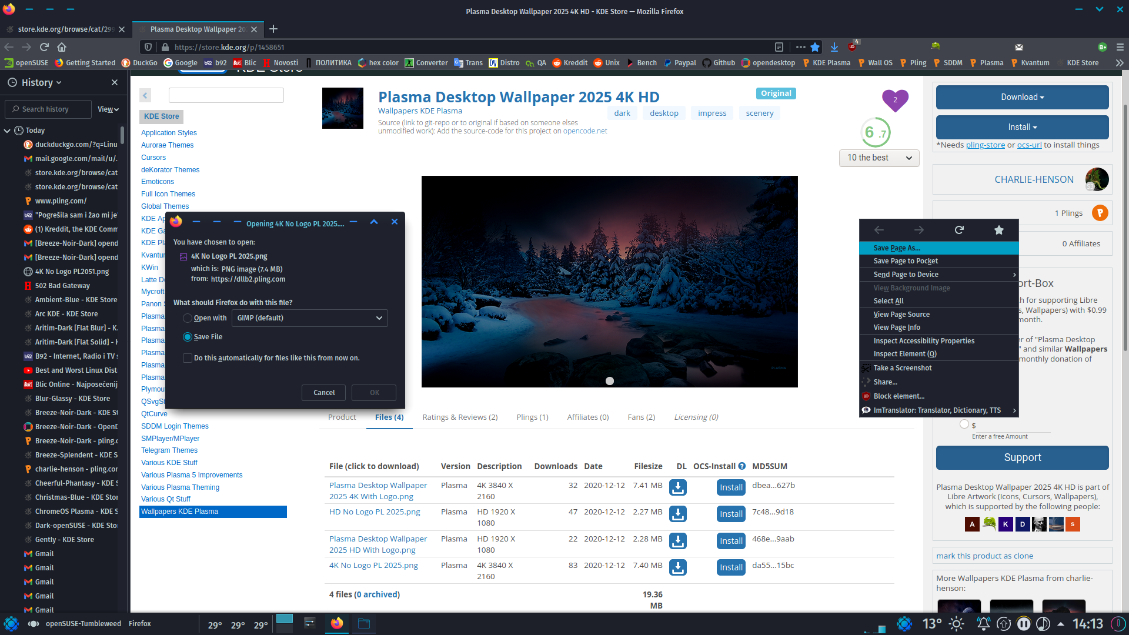Check Do this automatically checkbox

click(x=188, y=358)
